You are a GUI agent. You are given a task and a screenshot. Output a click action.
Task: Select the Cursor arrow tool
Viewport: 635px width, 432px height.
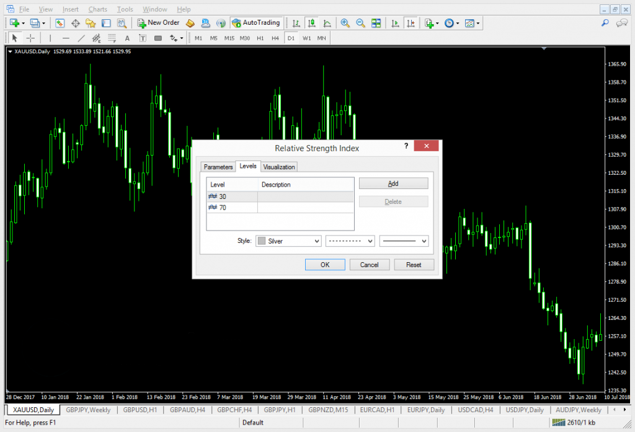15,38
